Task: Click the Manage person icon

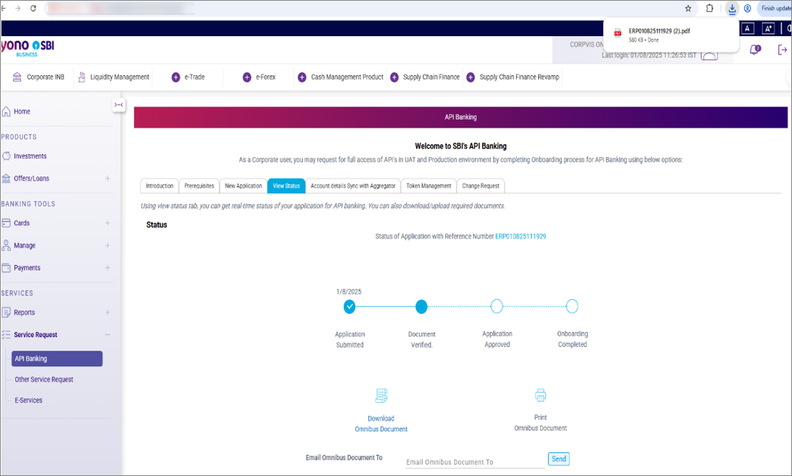Action: coord(6,245)
